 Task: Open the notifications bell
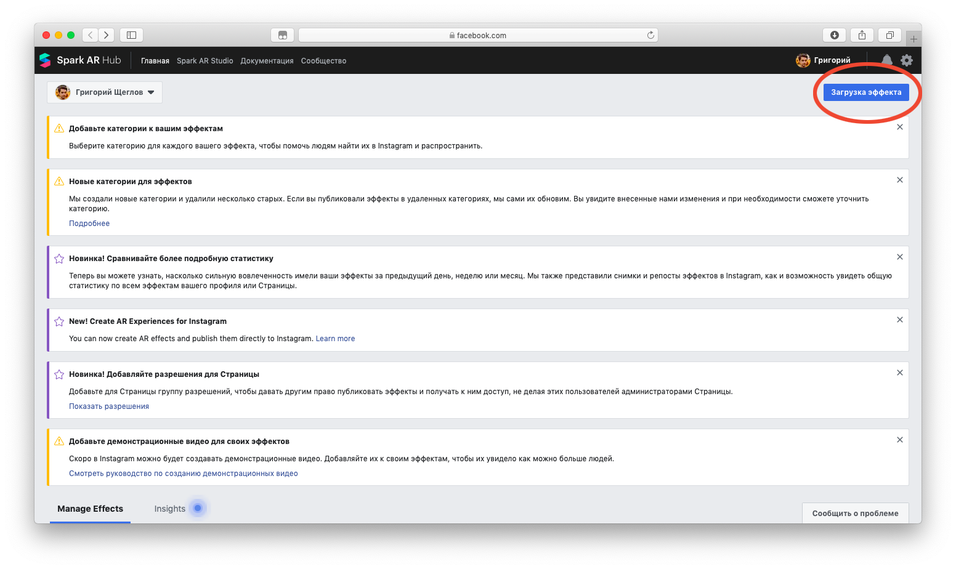(x=887, y=60)
